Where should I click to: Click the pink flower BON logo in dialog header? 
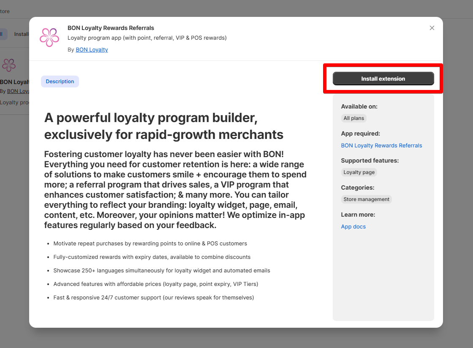coord(49,38)
